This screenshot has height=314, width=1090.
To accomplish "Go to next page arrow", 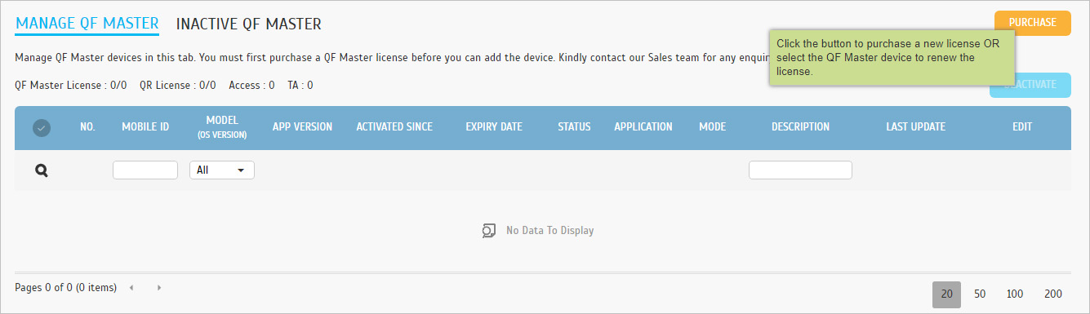I will pyautogui.click(x=159, y=288).
